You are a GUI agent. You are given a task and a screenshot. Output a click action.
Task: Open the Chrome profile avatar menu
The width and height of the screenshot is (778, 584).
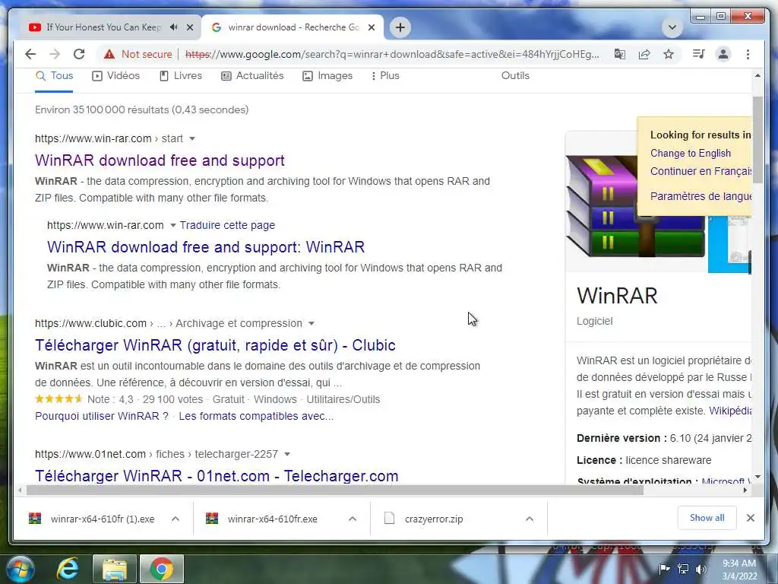coord(723,54)
